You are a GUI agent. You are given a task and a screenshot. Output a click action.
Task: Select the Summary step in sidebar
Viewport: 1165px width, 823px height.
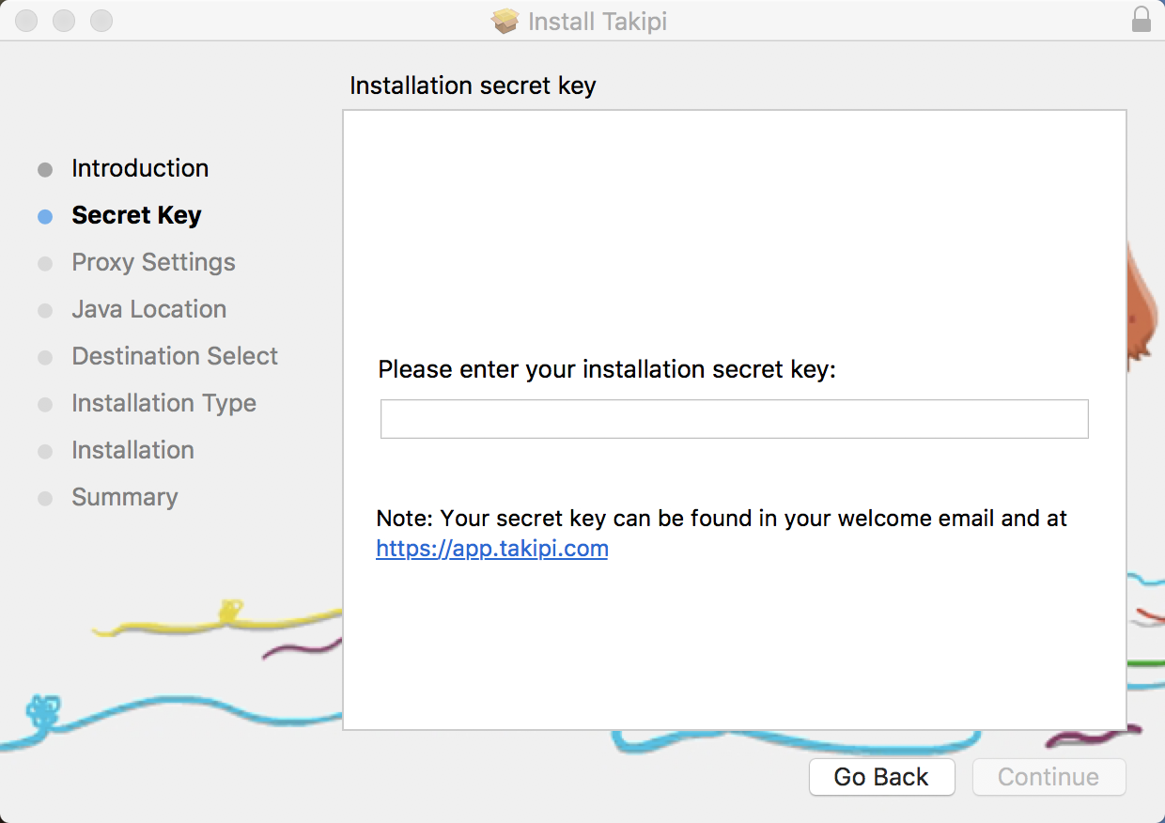point(124,497)
